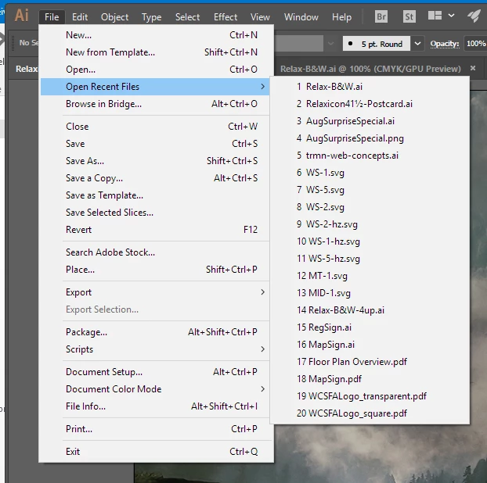Open recent file Floor Plan Overview.pdf

370,362
